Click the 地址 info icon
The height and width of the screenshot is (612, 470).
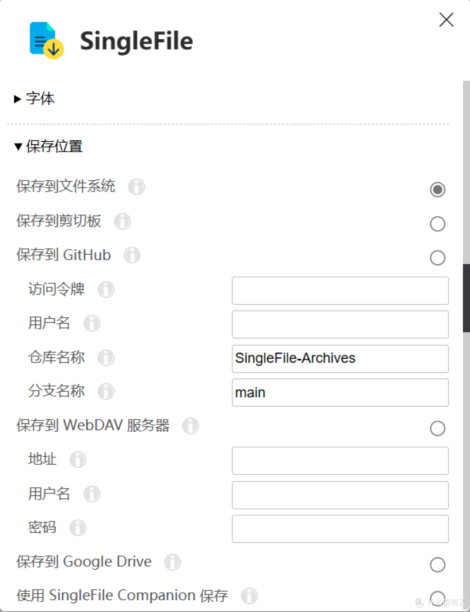pos(78,460)
